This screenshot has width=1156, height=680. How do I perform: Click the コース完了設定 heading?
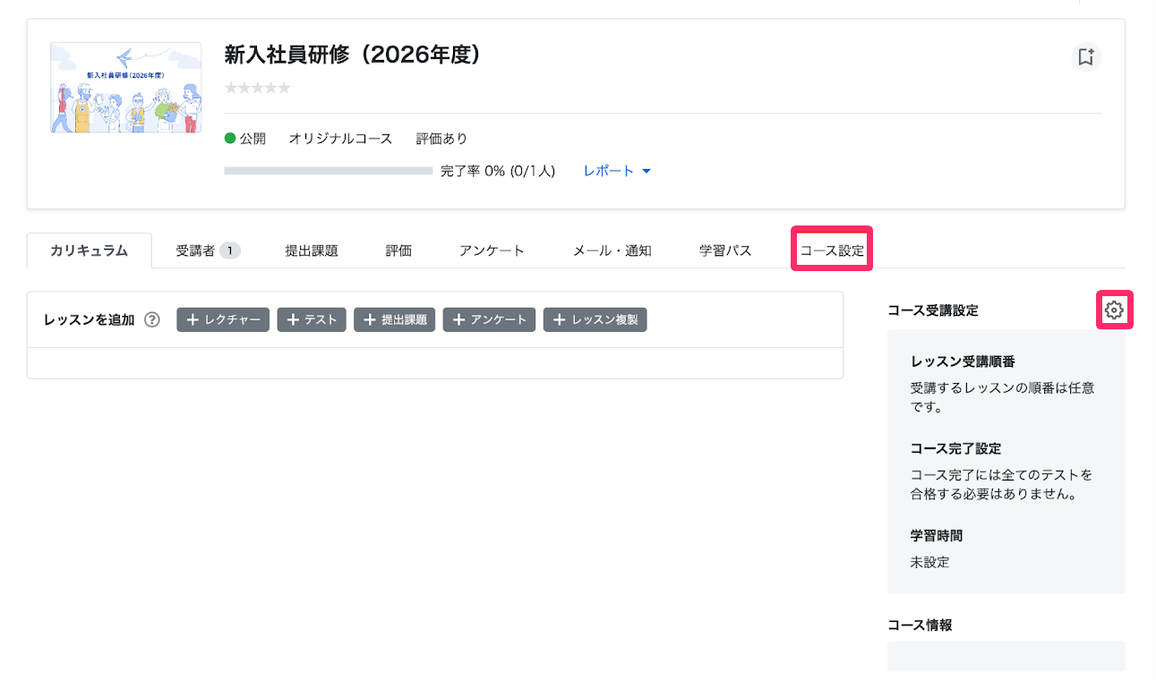point(955,449)
